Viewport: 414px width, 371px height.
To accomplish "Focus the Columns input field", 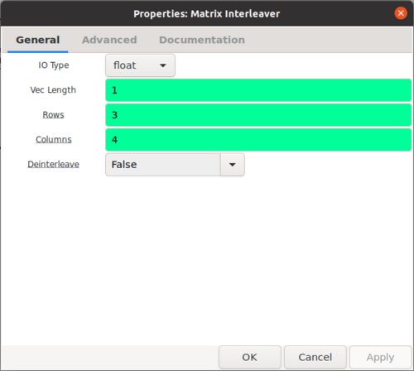I will (258, 140).
